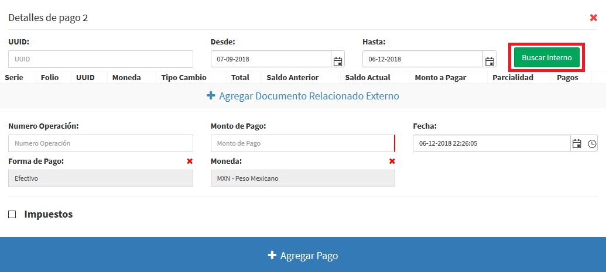Close the Detalles de pago 2 panel
Viewport: 606px width, 272px height.
coord(593,18)
